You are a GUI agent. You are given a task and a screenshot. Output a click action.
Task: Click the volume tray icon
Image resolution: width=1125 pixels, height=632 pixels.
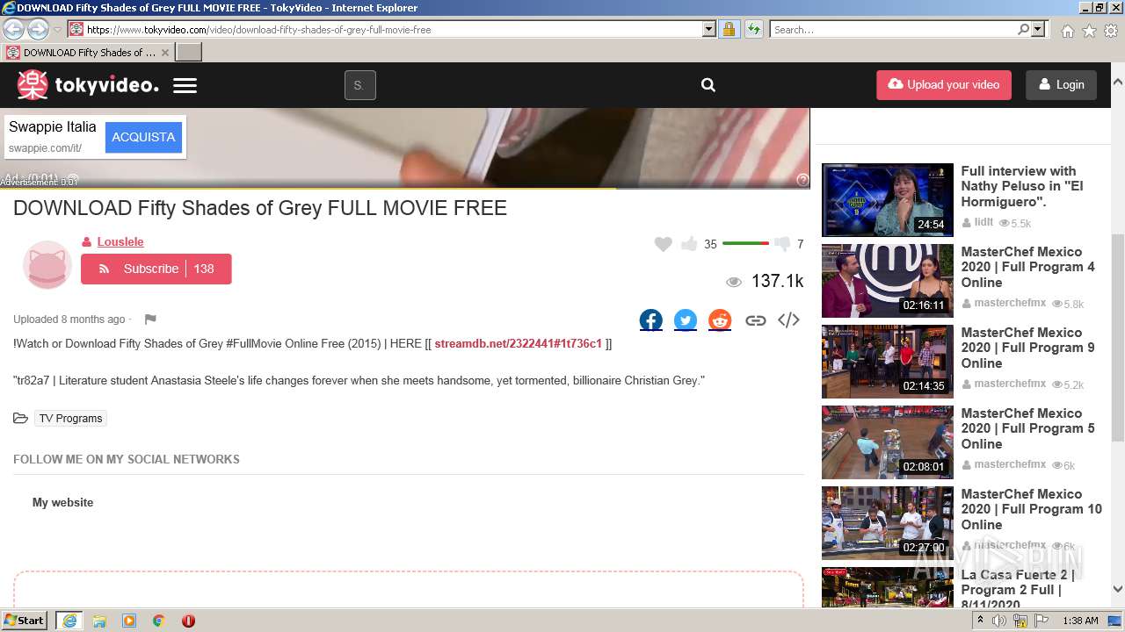pyautogui.click(x=999, y=621)
